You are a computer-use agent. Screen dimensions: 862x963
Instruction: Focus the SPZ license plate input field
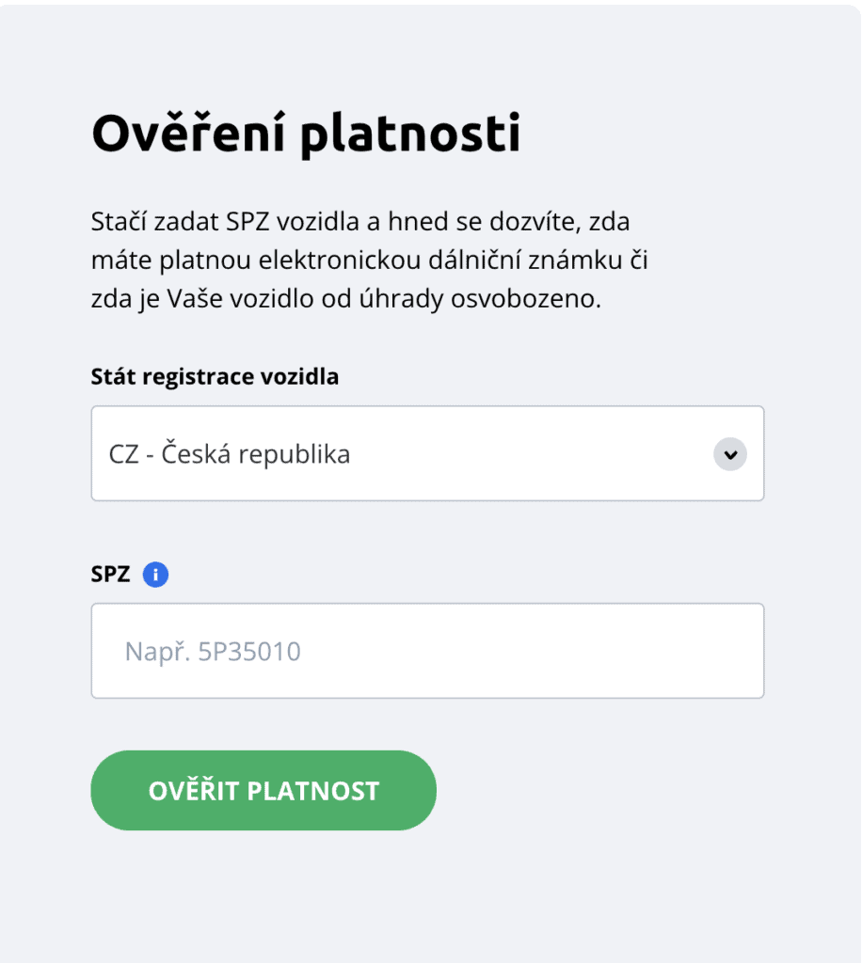(x=427, y=651)
